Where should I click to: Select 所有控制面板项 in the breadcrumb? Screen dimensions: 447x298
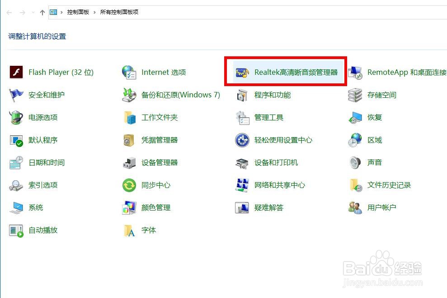(x=119, y=12)
